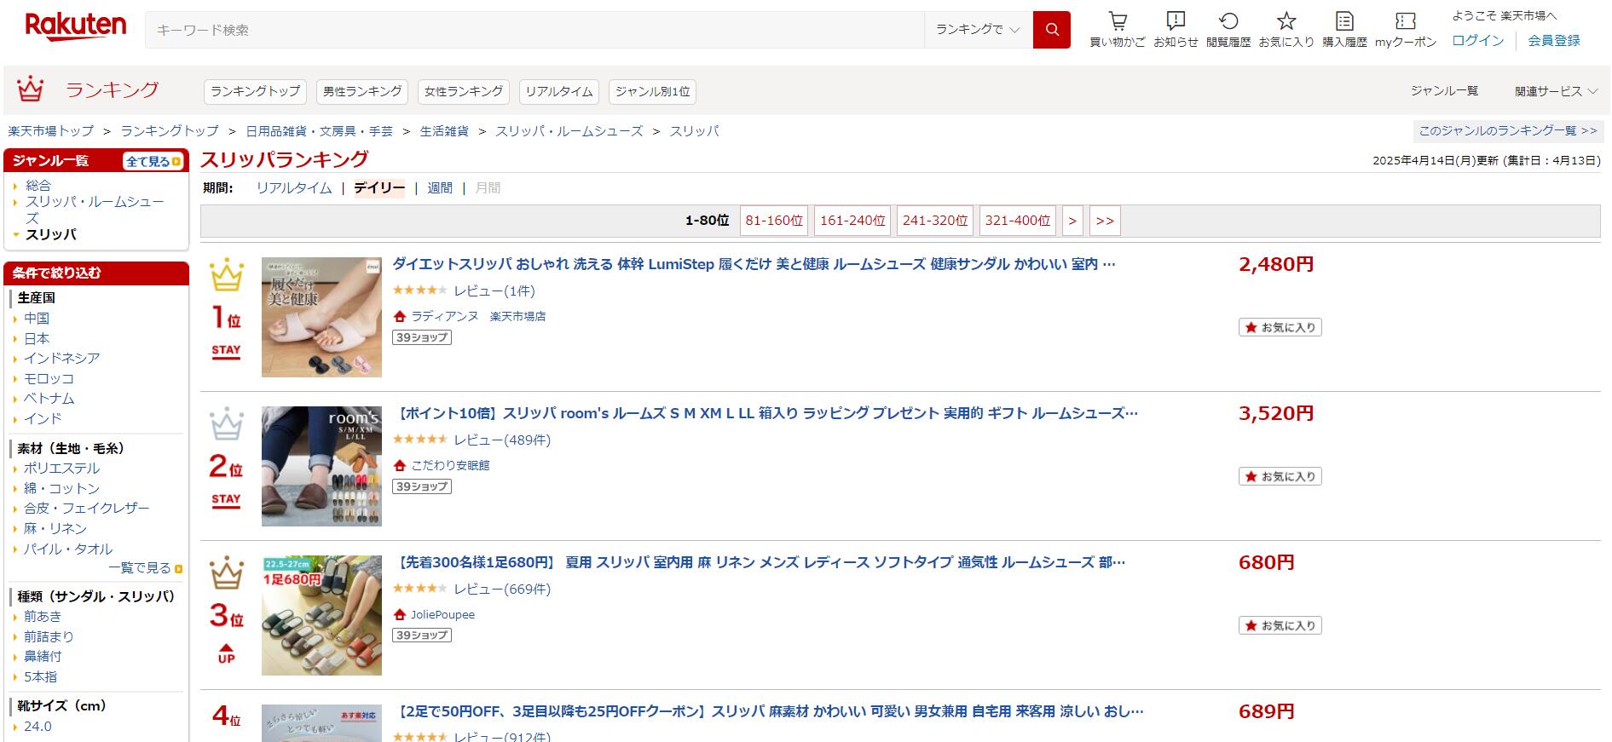Show ranks 161-240位
The image size is (1612, 742).
(852, 221)
